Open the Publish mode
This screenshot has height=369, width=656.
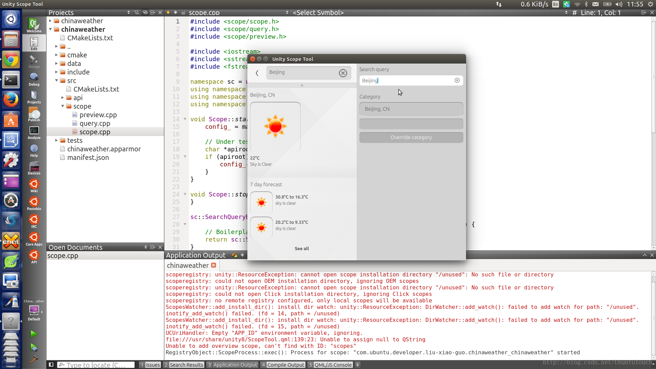coord(34,114)
